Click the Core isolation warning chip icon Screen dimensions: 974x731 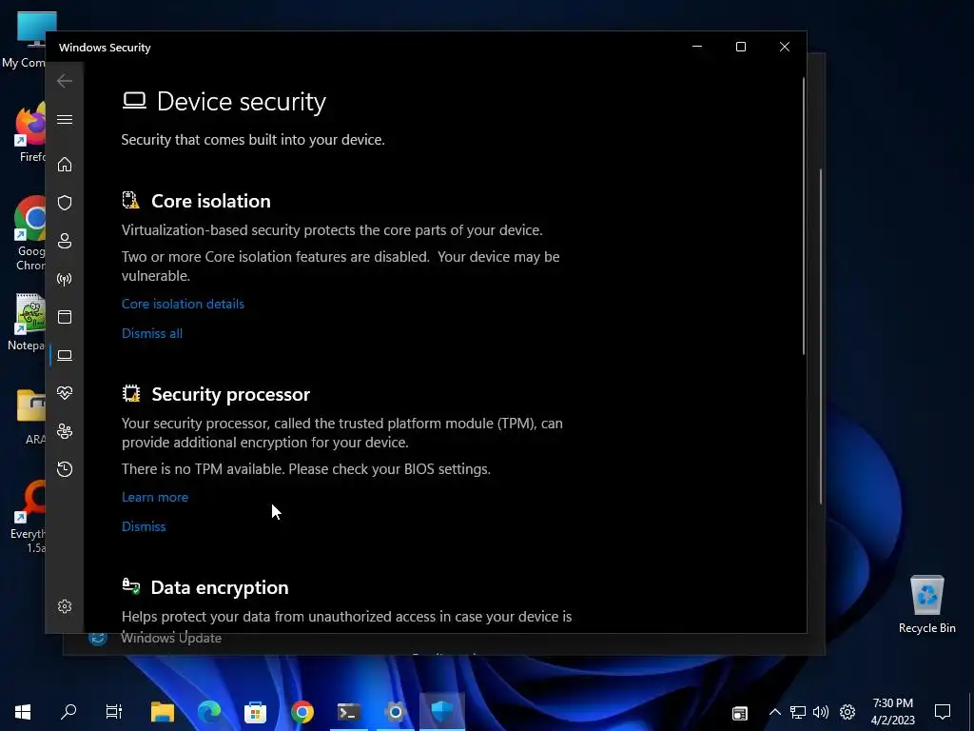pos(130,200)
